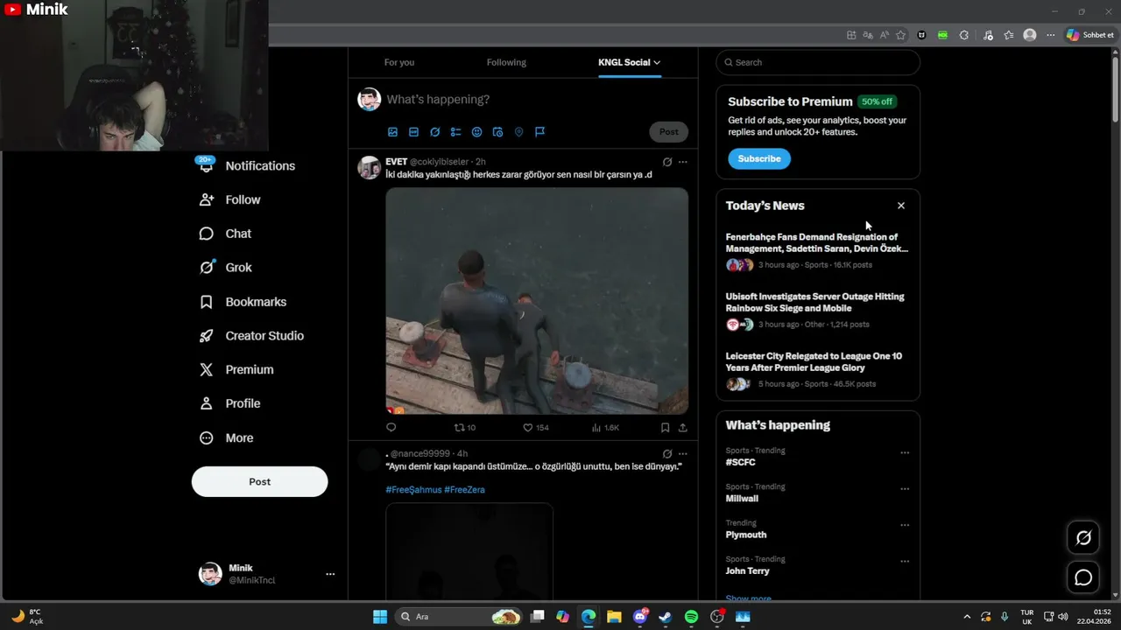Open Grok enhance icon in composer

(434, 132)
